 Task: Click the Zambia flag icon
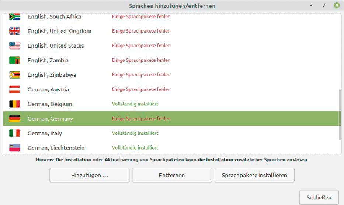(x=14, y=60)
